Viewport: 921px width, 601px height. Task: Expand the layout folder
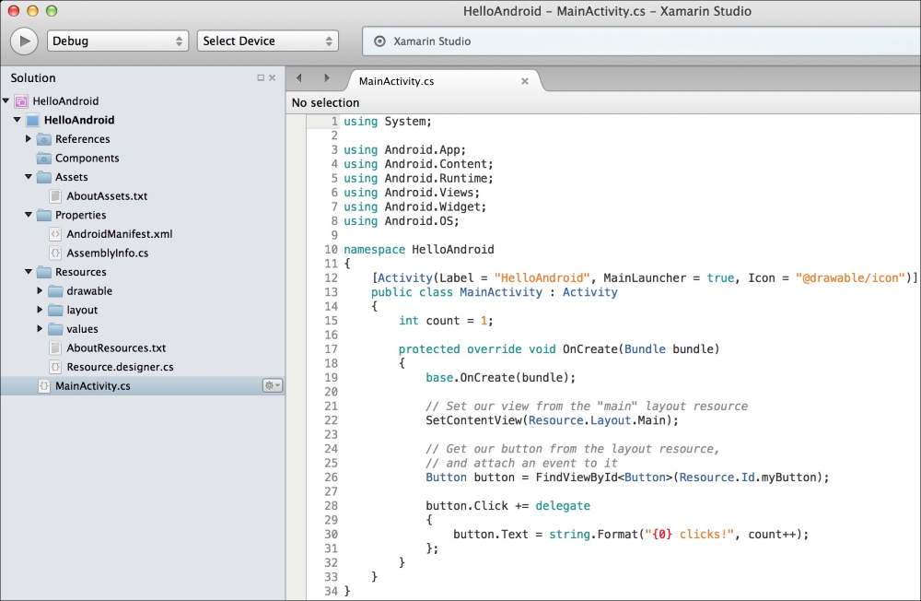coord(40,310)
